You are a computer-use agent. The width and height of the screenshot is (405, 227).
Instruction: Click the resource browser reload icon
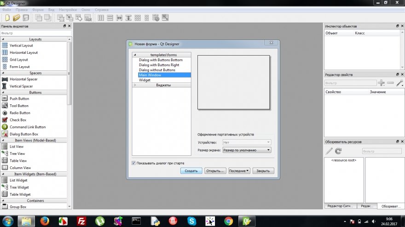point(338,151)
